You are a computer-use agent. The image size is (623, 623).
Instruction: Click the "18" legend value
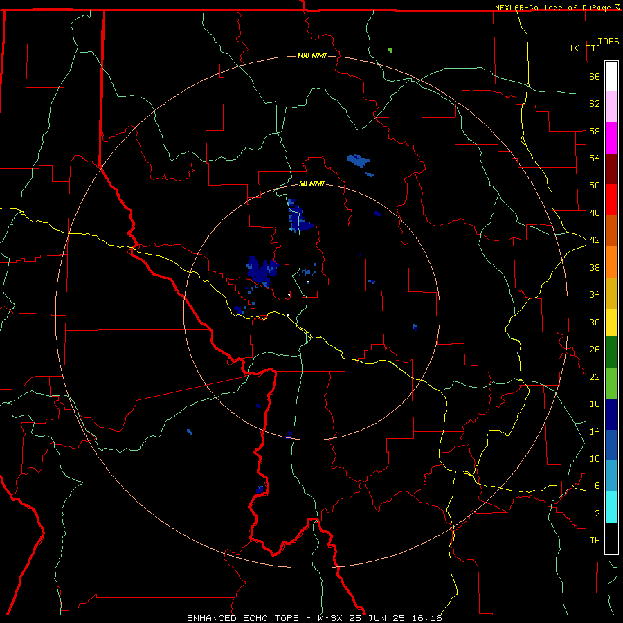595,404
